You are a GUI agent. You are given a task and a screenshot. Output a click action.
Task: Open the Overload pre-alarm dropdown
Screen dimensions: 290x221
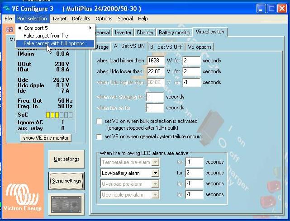pyautogui.click(x=155, y=184)
